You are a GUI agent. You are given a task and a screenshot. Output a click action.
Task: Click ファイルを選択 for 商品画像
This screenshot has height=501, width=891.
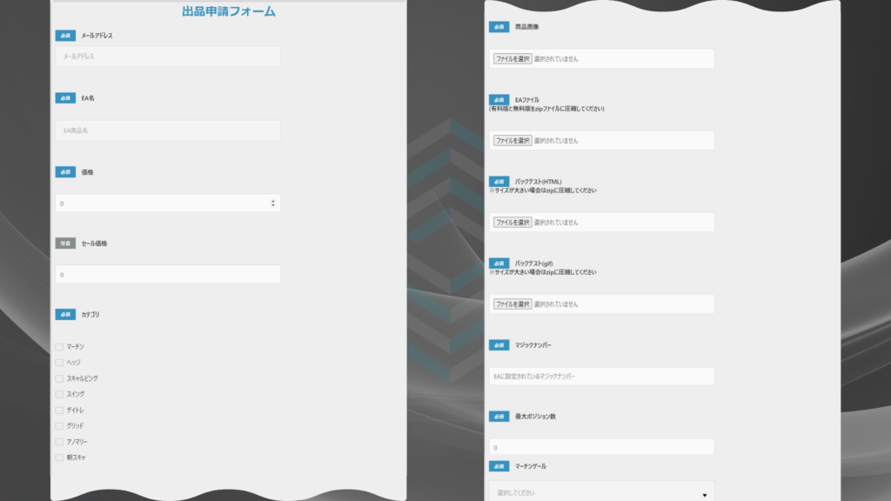(x=512, y=58)
